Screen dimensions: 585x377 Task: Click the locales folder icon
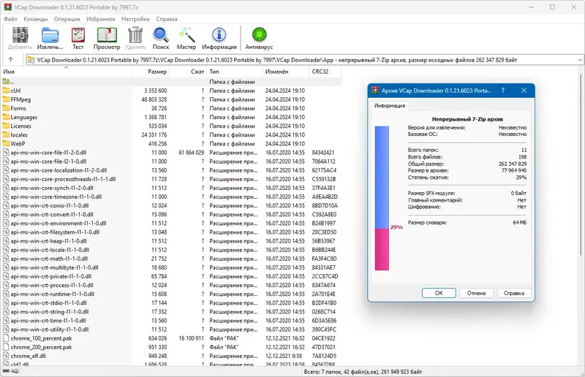pos(6,134)
